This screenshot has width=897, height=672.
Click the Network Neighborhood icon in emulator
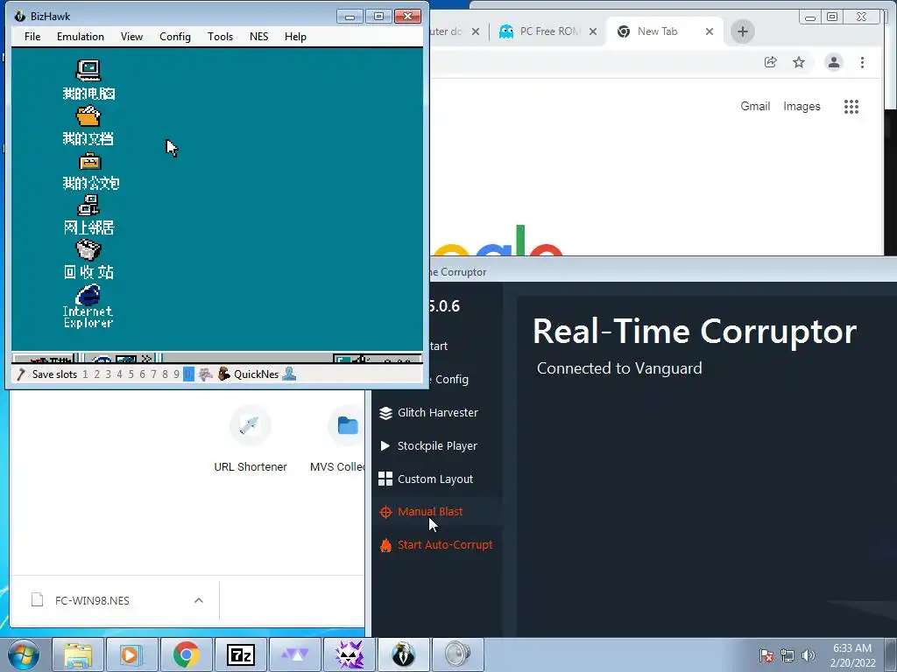(88, 206)
